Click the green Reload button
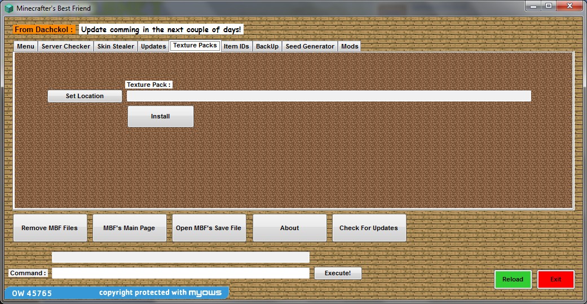The height and width of the screenshot is (304, 587). click(x=513, y=280)
